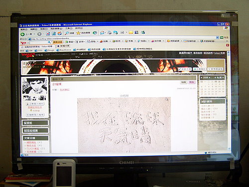Click the orange search button in Yahoo toolbar
249x187 pixels.
(58, 42)
